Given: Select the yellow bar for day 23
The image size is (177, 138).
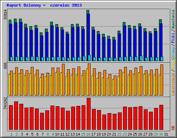Looking at the screenshot, I should (123, 84).
